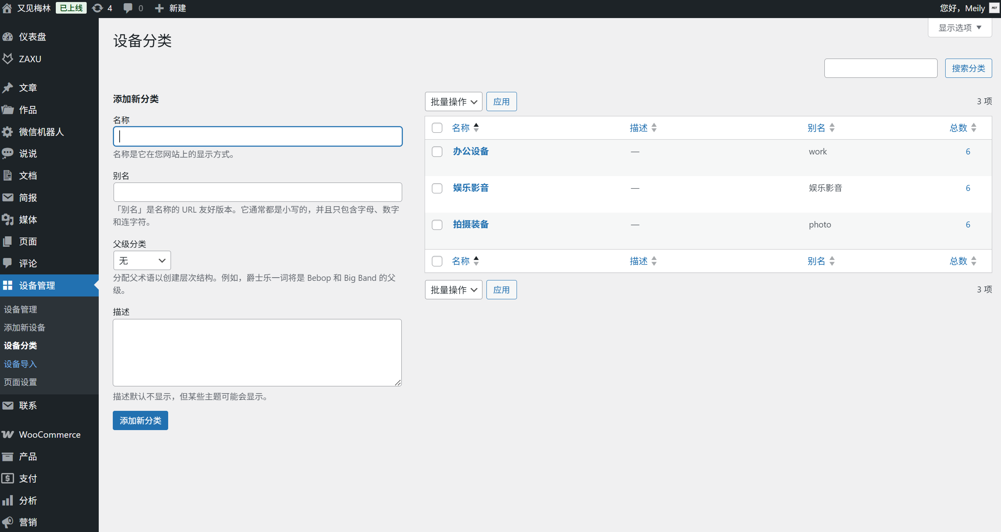Check the select-all box in bottom footer
Image resolution: width=1001 pixels, height=532 pixels.
(x=437, y=261)
